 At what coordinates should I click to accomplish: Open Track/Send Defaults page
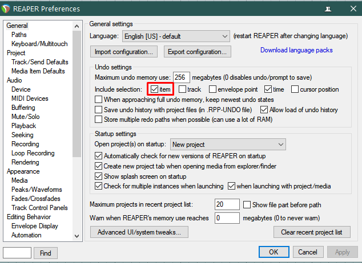[40, 62]
